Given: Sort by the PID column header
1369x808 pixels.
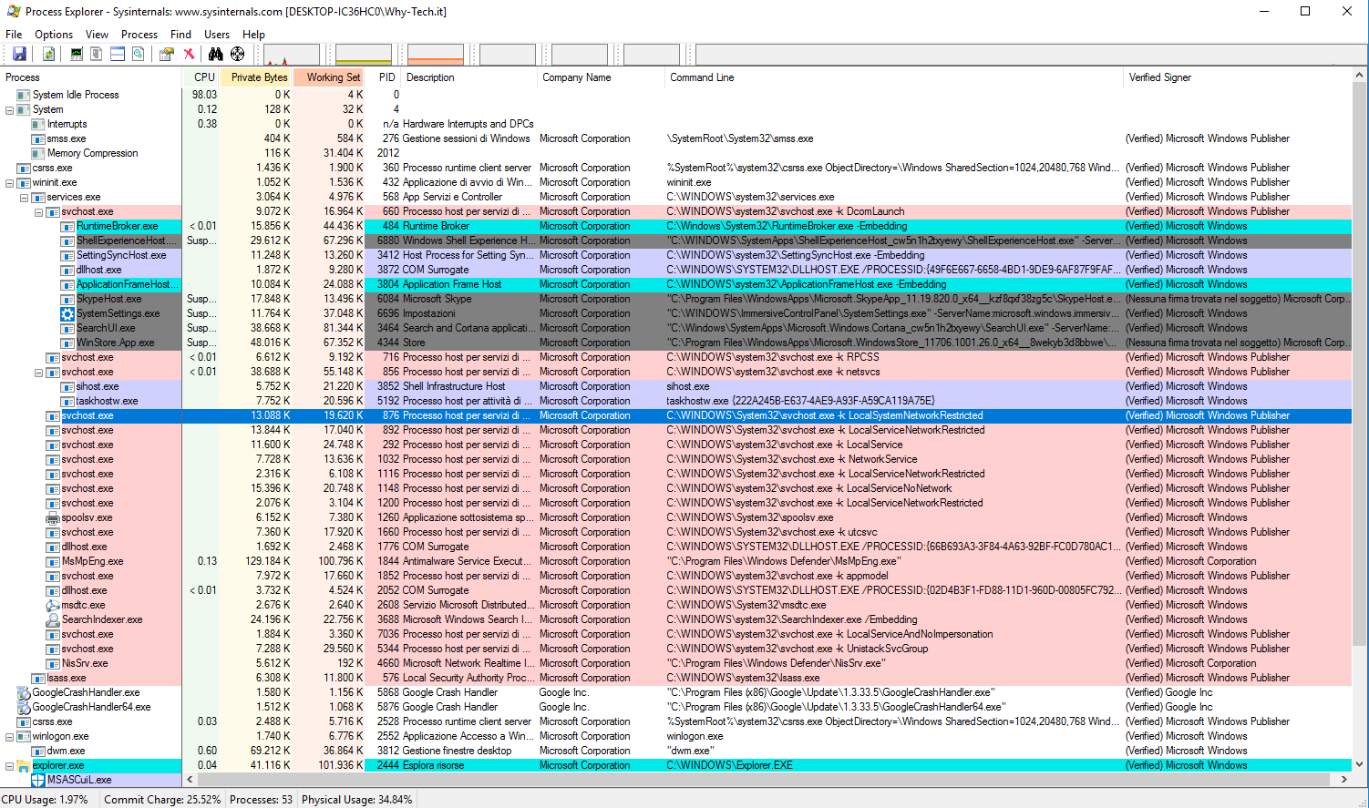Looking at the screenshot, I should click(x=383, y=77).
